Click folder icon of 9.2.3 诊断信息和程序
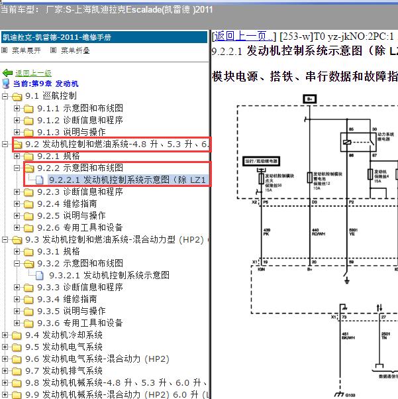398x399 pixels. (x=28, y=192)
